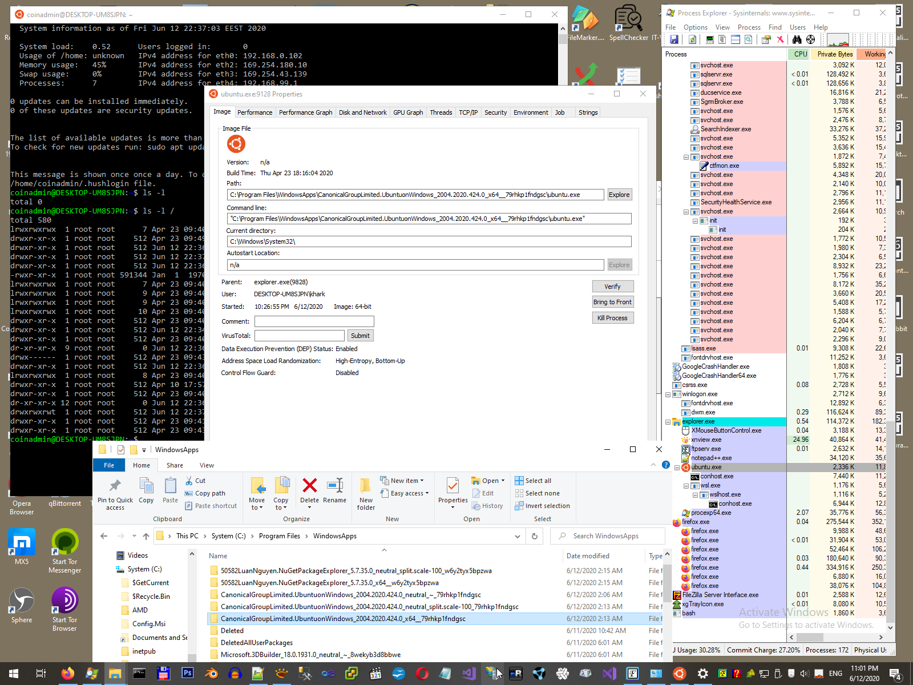Click red X Kill Process toolbar icon
This screenshot has height=685, width=913.
(x=780, y=39)
